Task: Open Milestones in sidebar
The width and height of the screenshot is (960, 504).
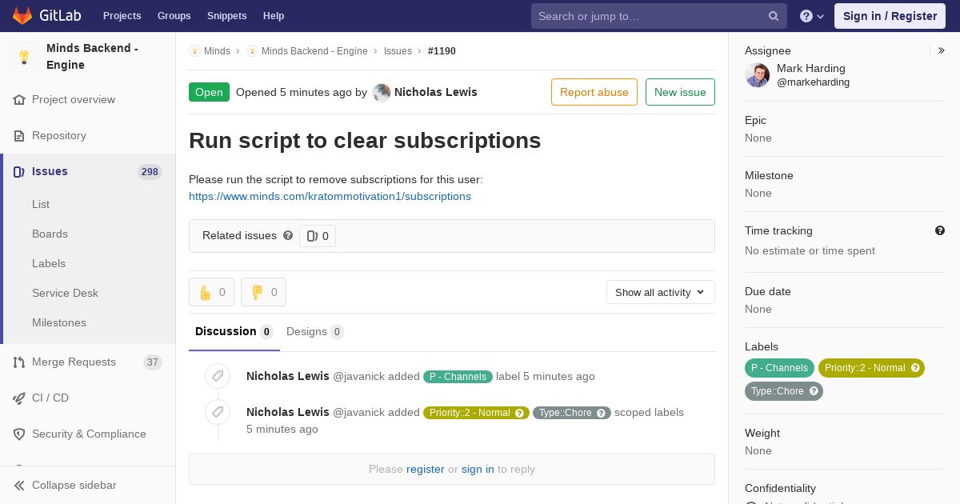Action: [x=59, y=323]
